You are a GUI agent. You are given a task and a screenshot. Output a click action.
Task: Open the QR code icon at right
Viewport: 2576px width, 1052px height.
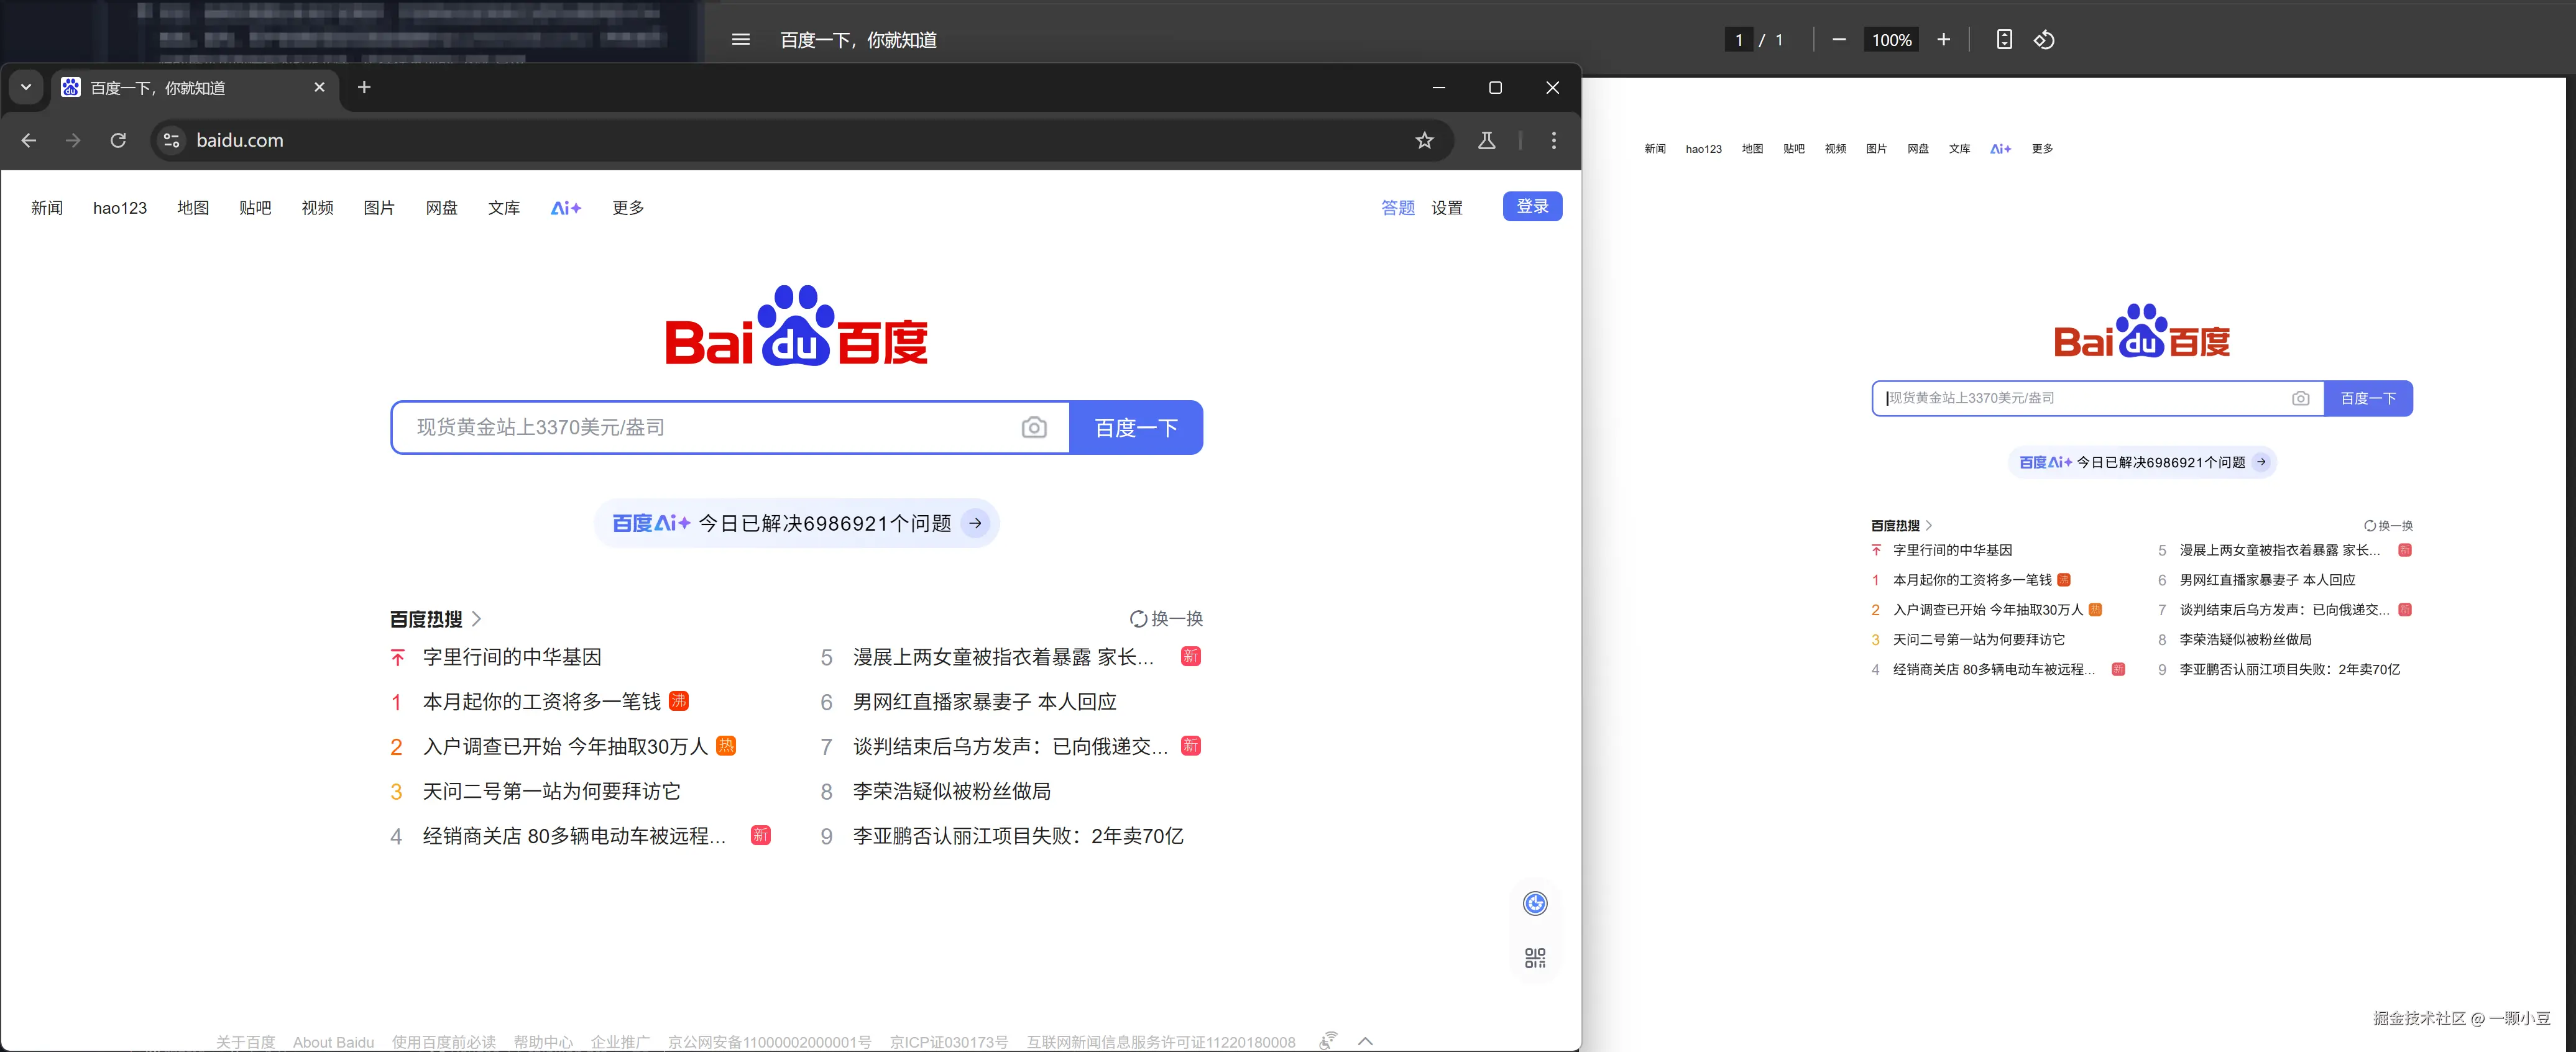point(1534,958)
